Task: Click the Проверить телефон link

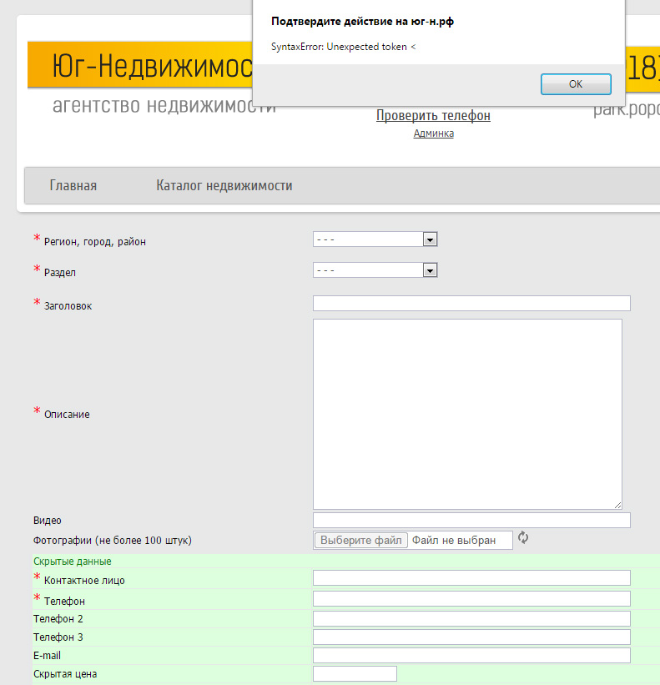Action: pos(433,116)
